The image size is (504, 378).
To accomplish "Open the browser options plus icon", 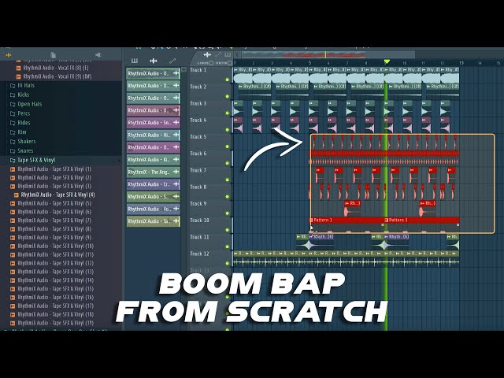I will 8,55.
